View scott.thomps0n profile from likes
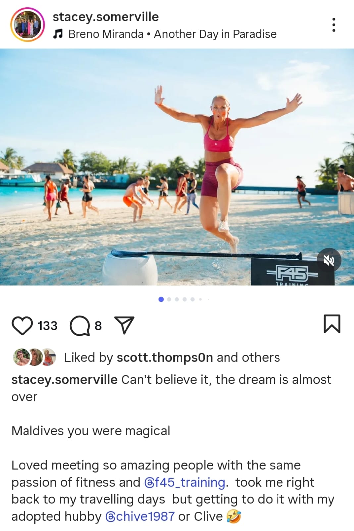 (x=165, y=357)
